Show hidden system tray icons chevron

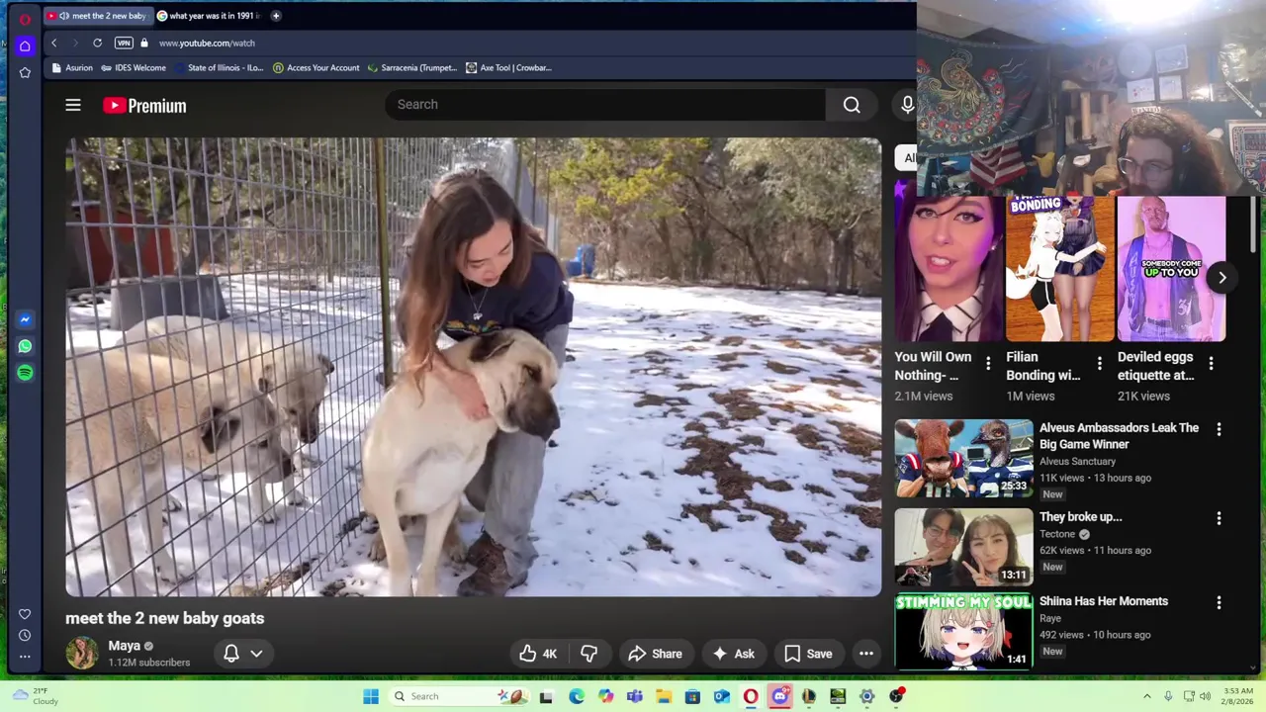pos(1147,696)
